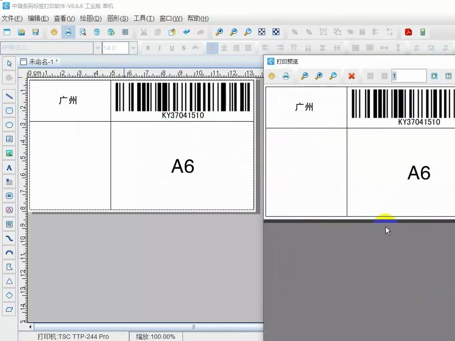Select the barcode drawing tool
The width and height of the screenshot is (455, 341).
coord(9,196)
